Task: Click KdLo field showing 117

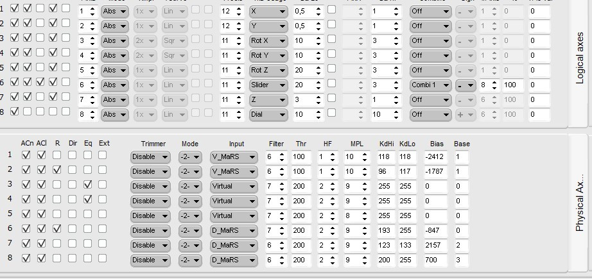Action: (407, 171)
